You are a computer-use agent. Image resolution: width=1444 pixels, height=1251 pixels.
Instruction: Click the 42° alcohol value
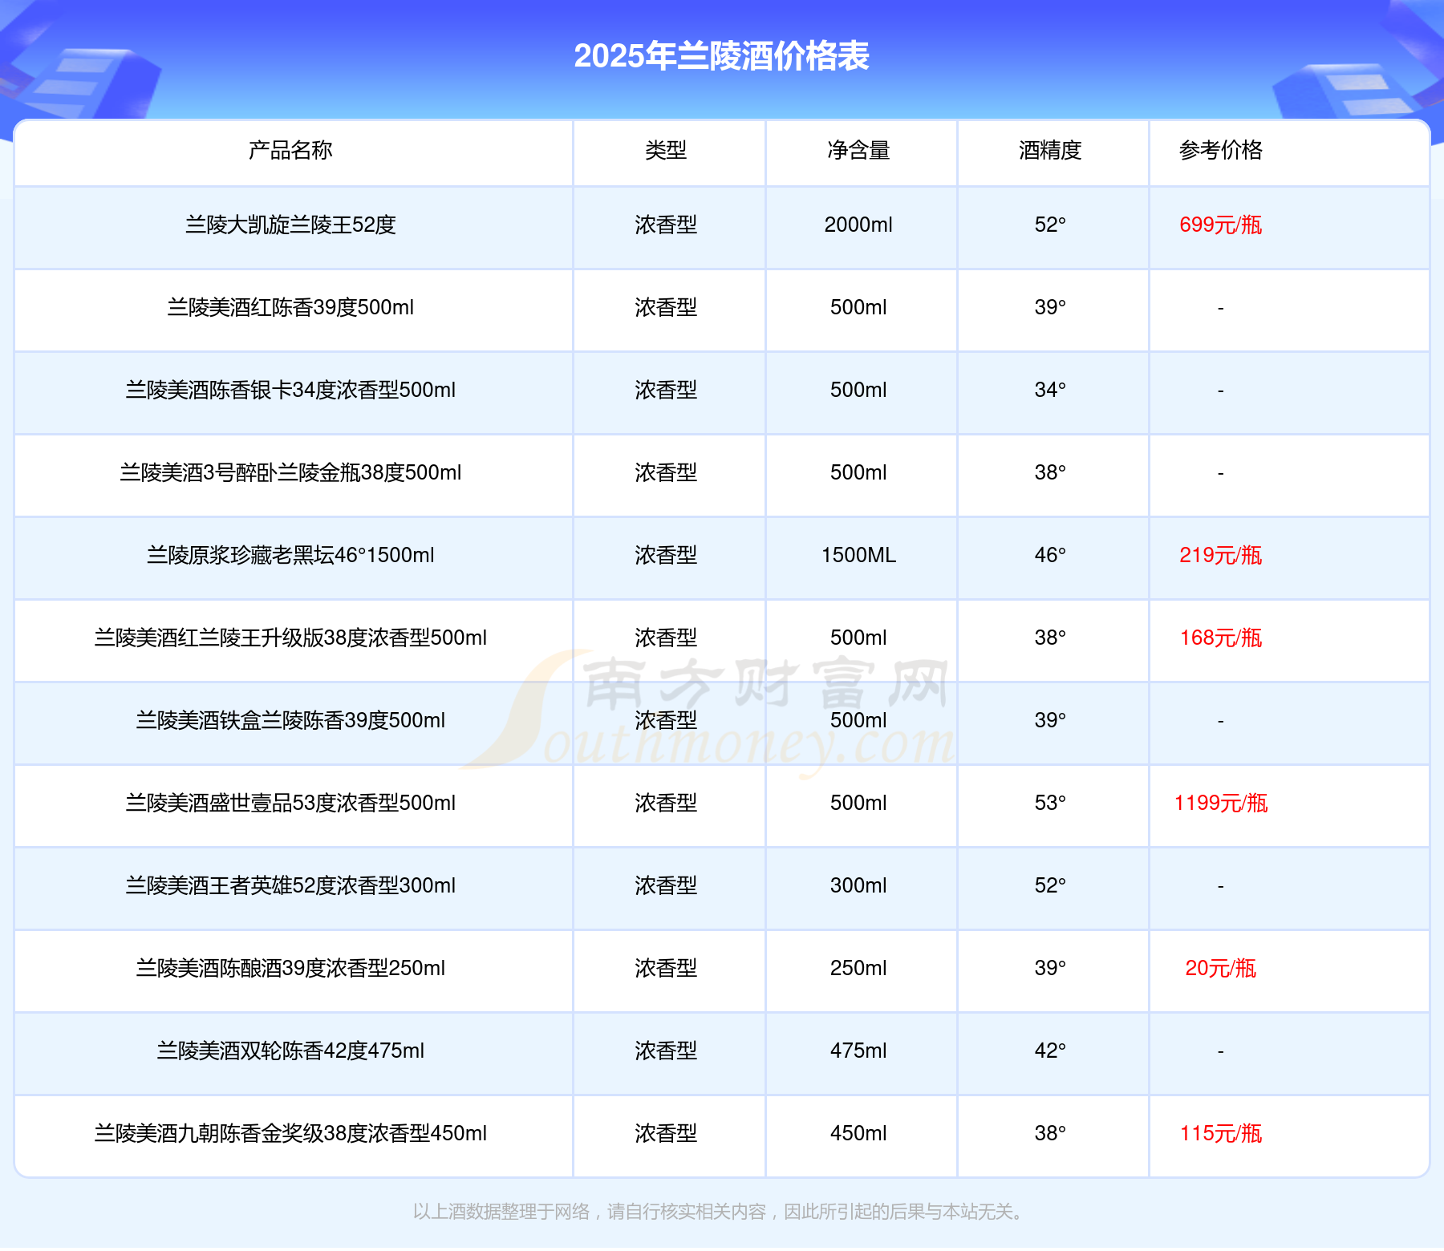point(1050,1051)
